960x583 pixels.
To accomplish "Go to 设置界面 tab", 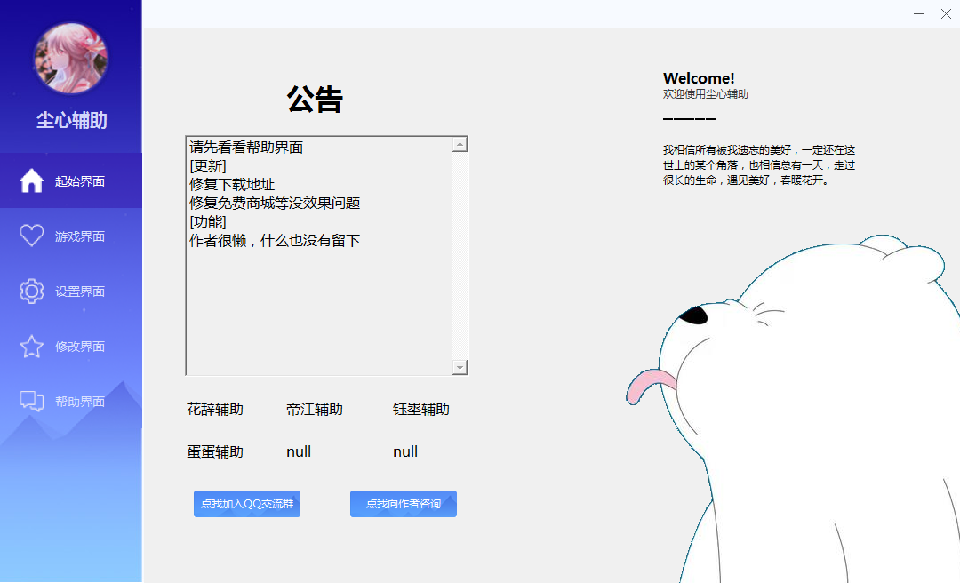I will [x=71, y=291].
